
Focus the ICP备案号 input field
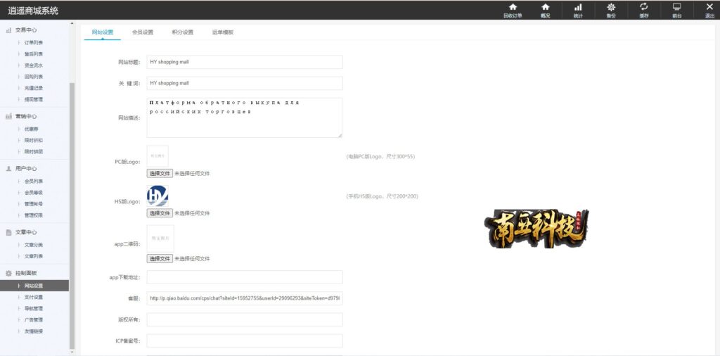coord(245,341)
